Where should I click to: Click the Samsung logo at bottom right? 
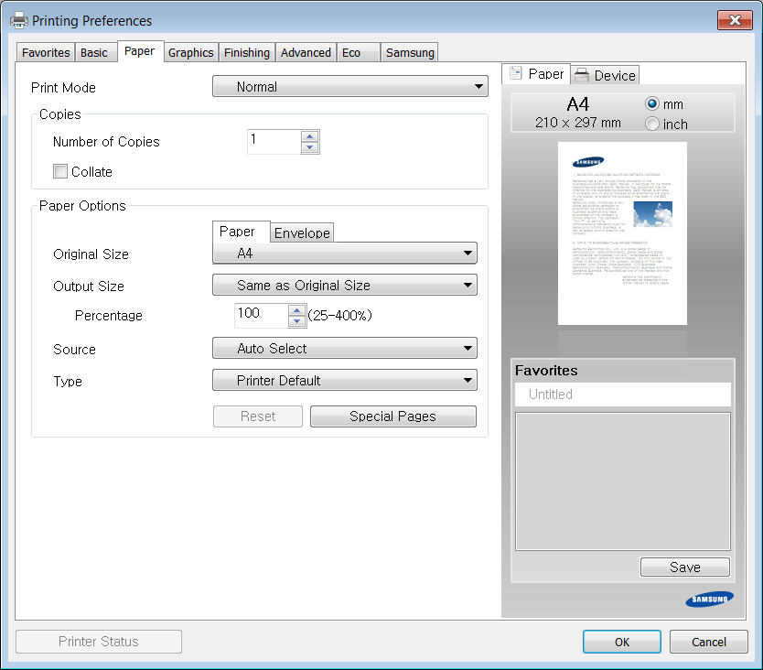click(709, 600)
